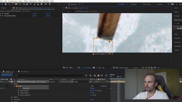Viewport: 182px width, 102px height.
Task: Toggle Mask Feather stopwatch
Action: 18,91
